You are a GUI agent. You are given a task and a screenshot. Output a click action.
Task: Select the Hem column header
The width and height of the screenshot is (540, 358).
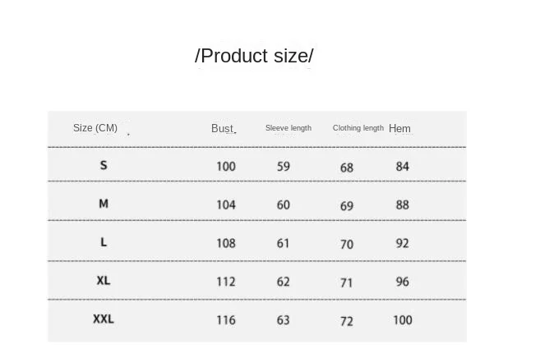[399, 128]
